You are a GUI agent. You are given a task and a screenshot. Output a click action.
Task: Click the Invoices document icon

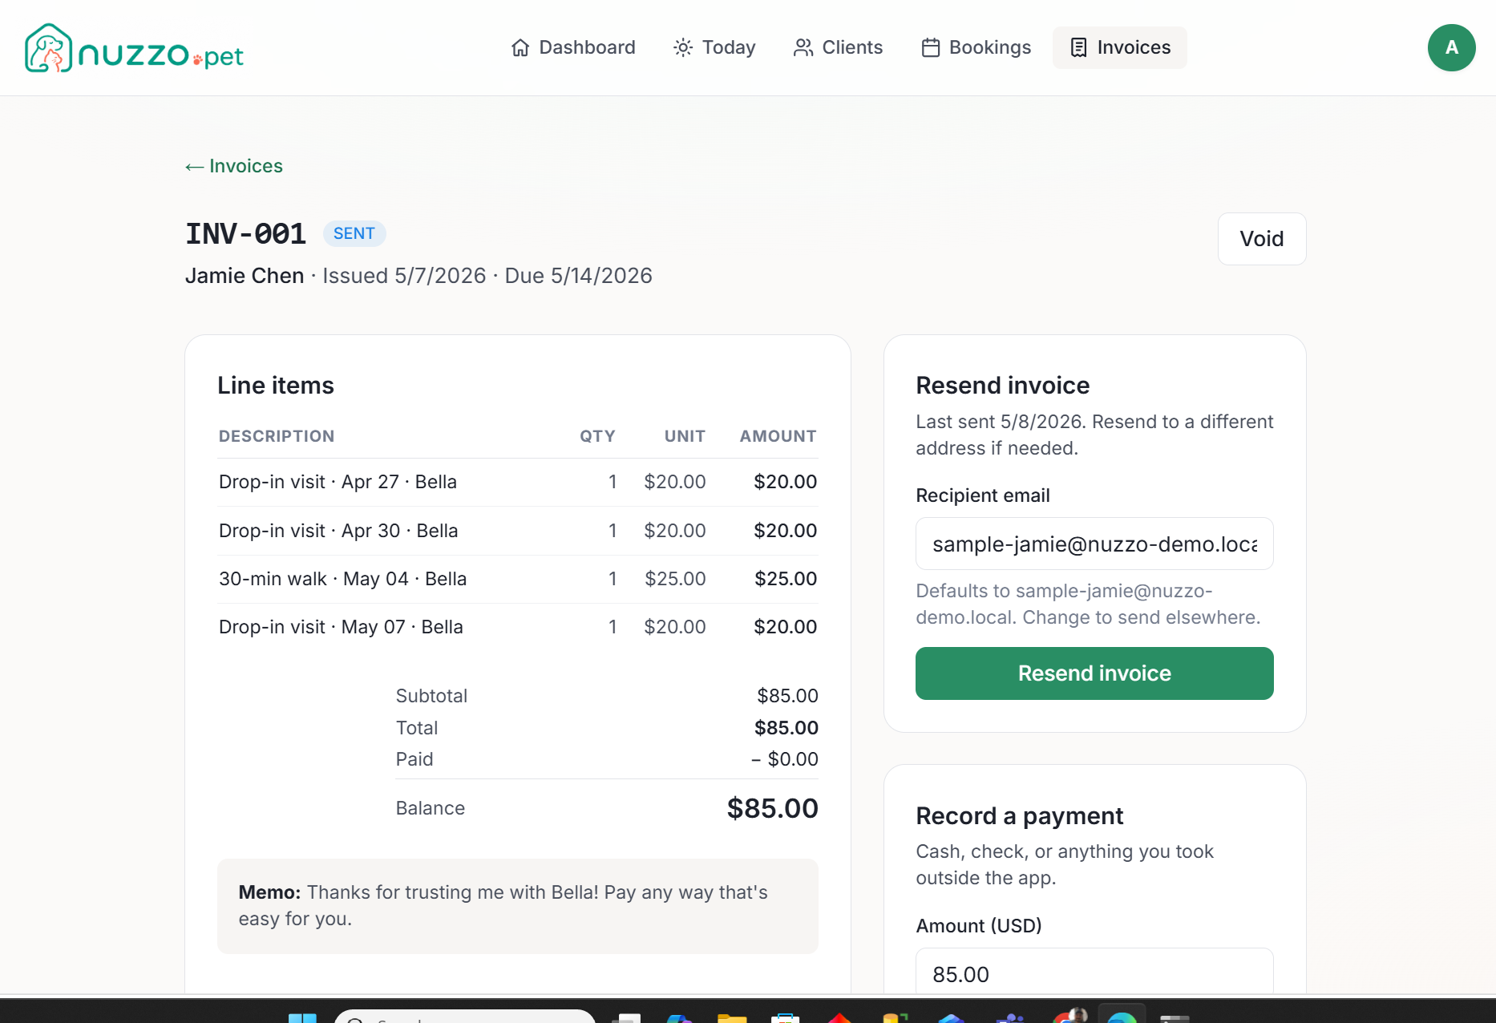1079,48
